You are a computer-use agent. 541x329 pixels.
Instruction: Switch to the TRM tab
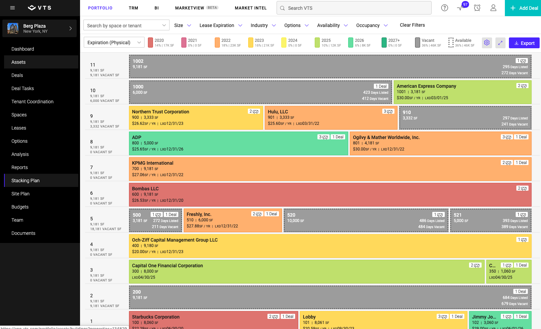(x=133, y=8)
